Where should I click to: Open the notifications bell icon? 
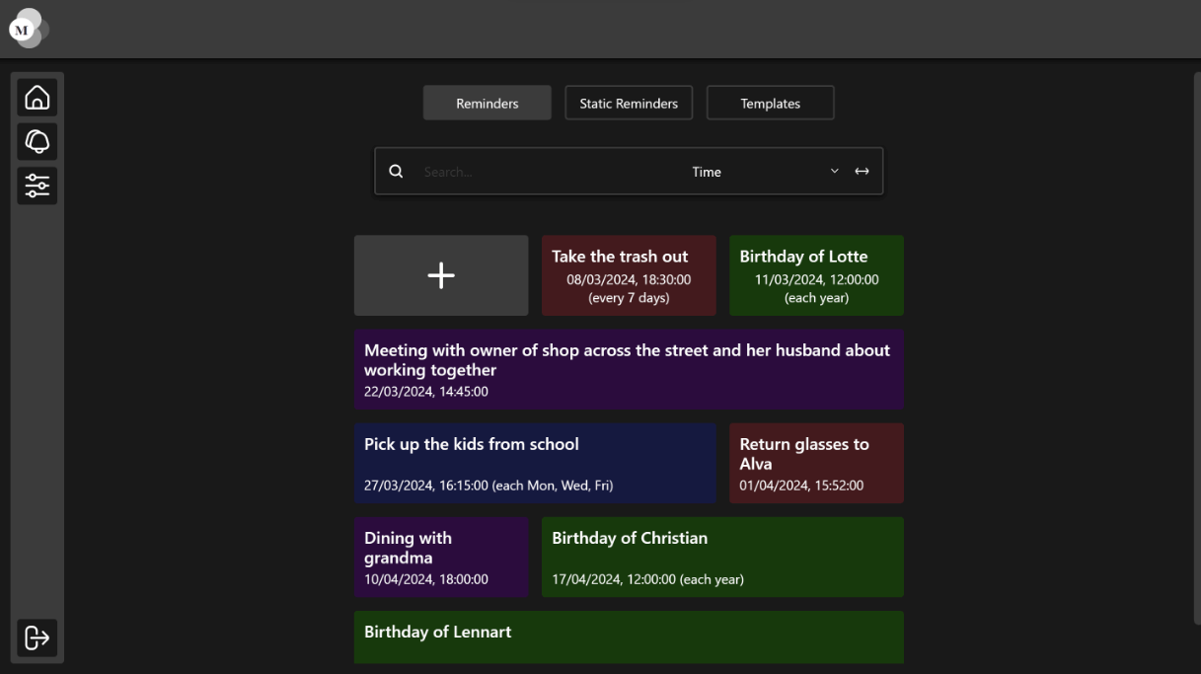(37, 142)
